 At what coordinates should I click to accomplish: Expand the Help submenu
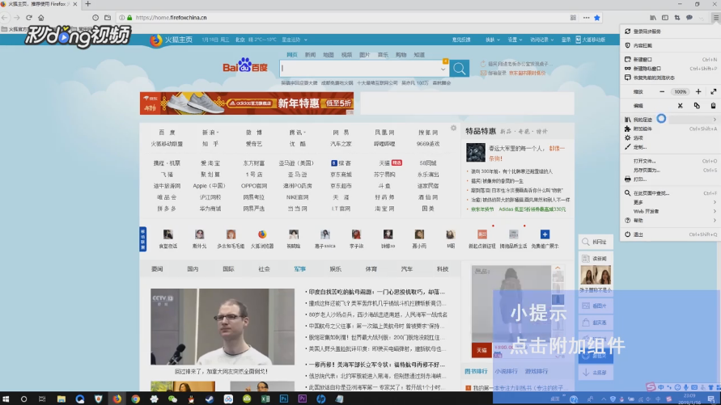(x=670, y=221)
